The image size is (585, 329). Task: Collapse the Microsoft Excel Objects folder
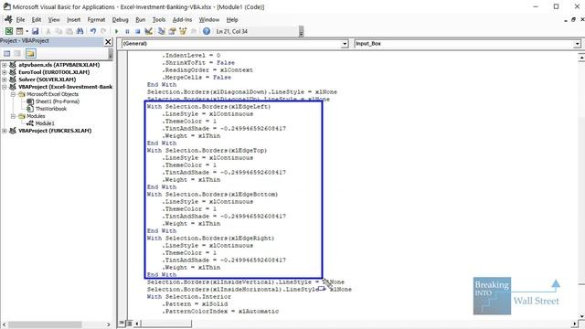tap(13, 94)
